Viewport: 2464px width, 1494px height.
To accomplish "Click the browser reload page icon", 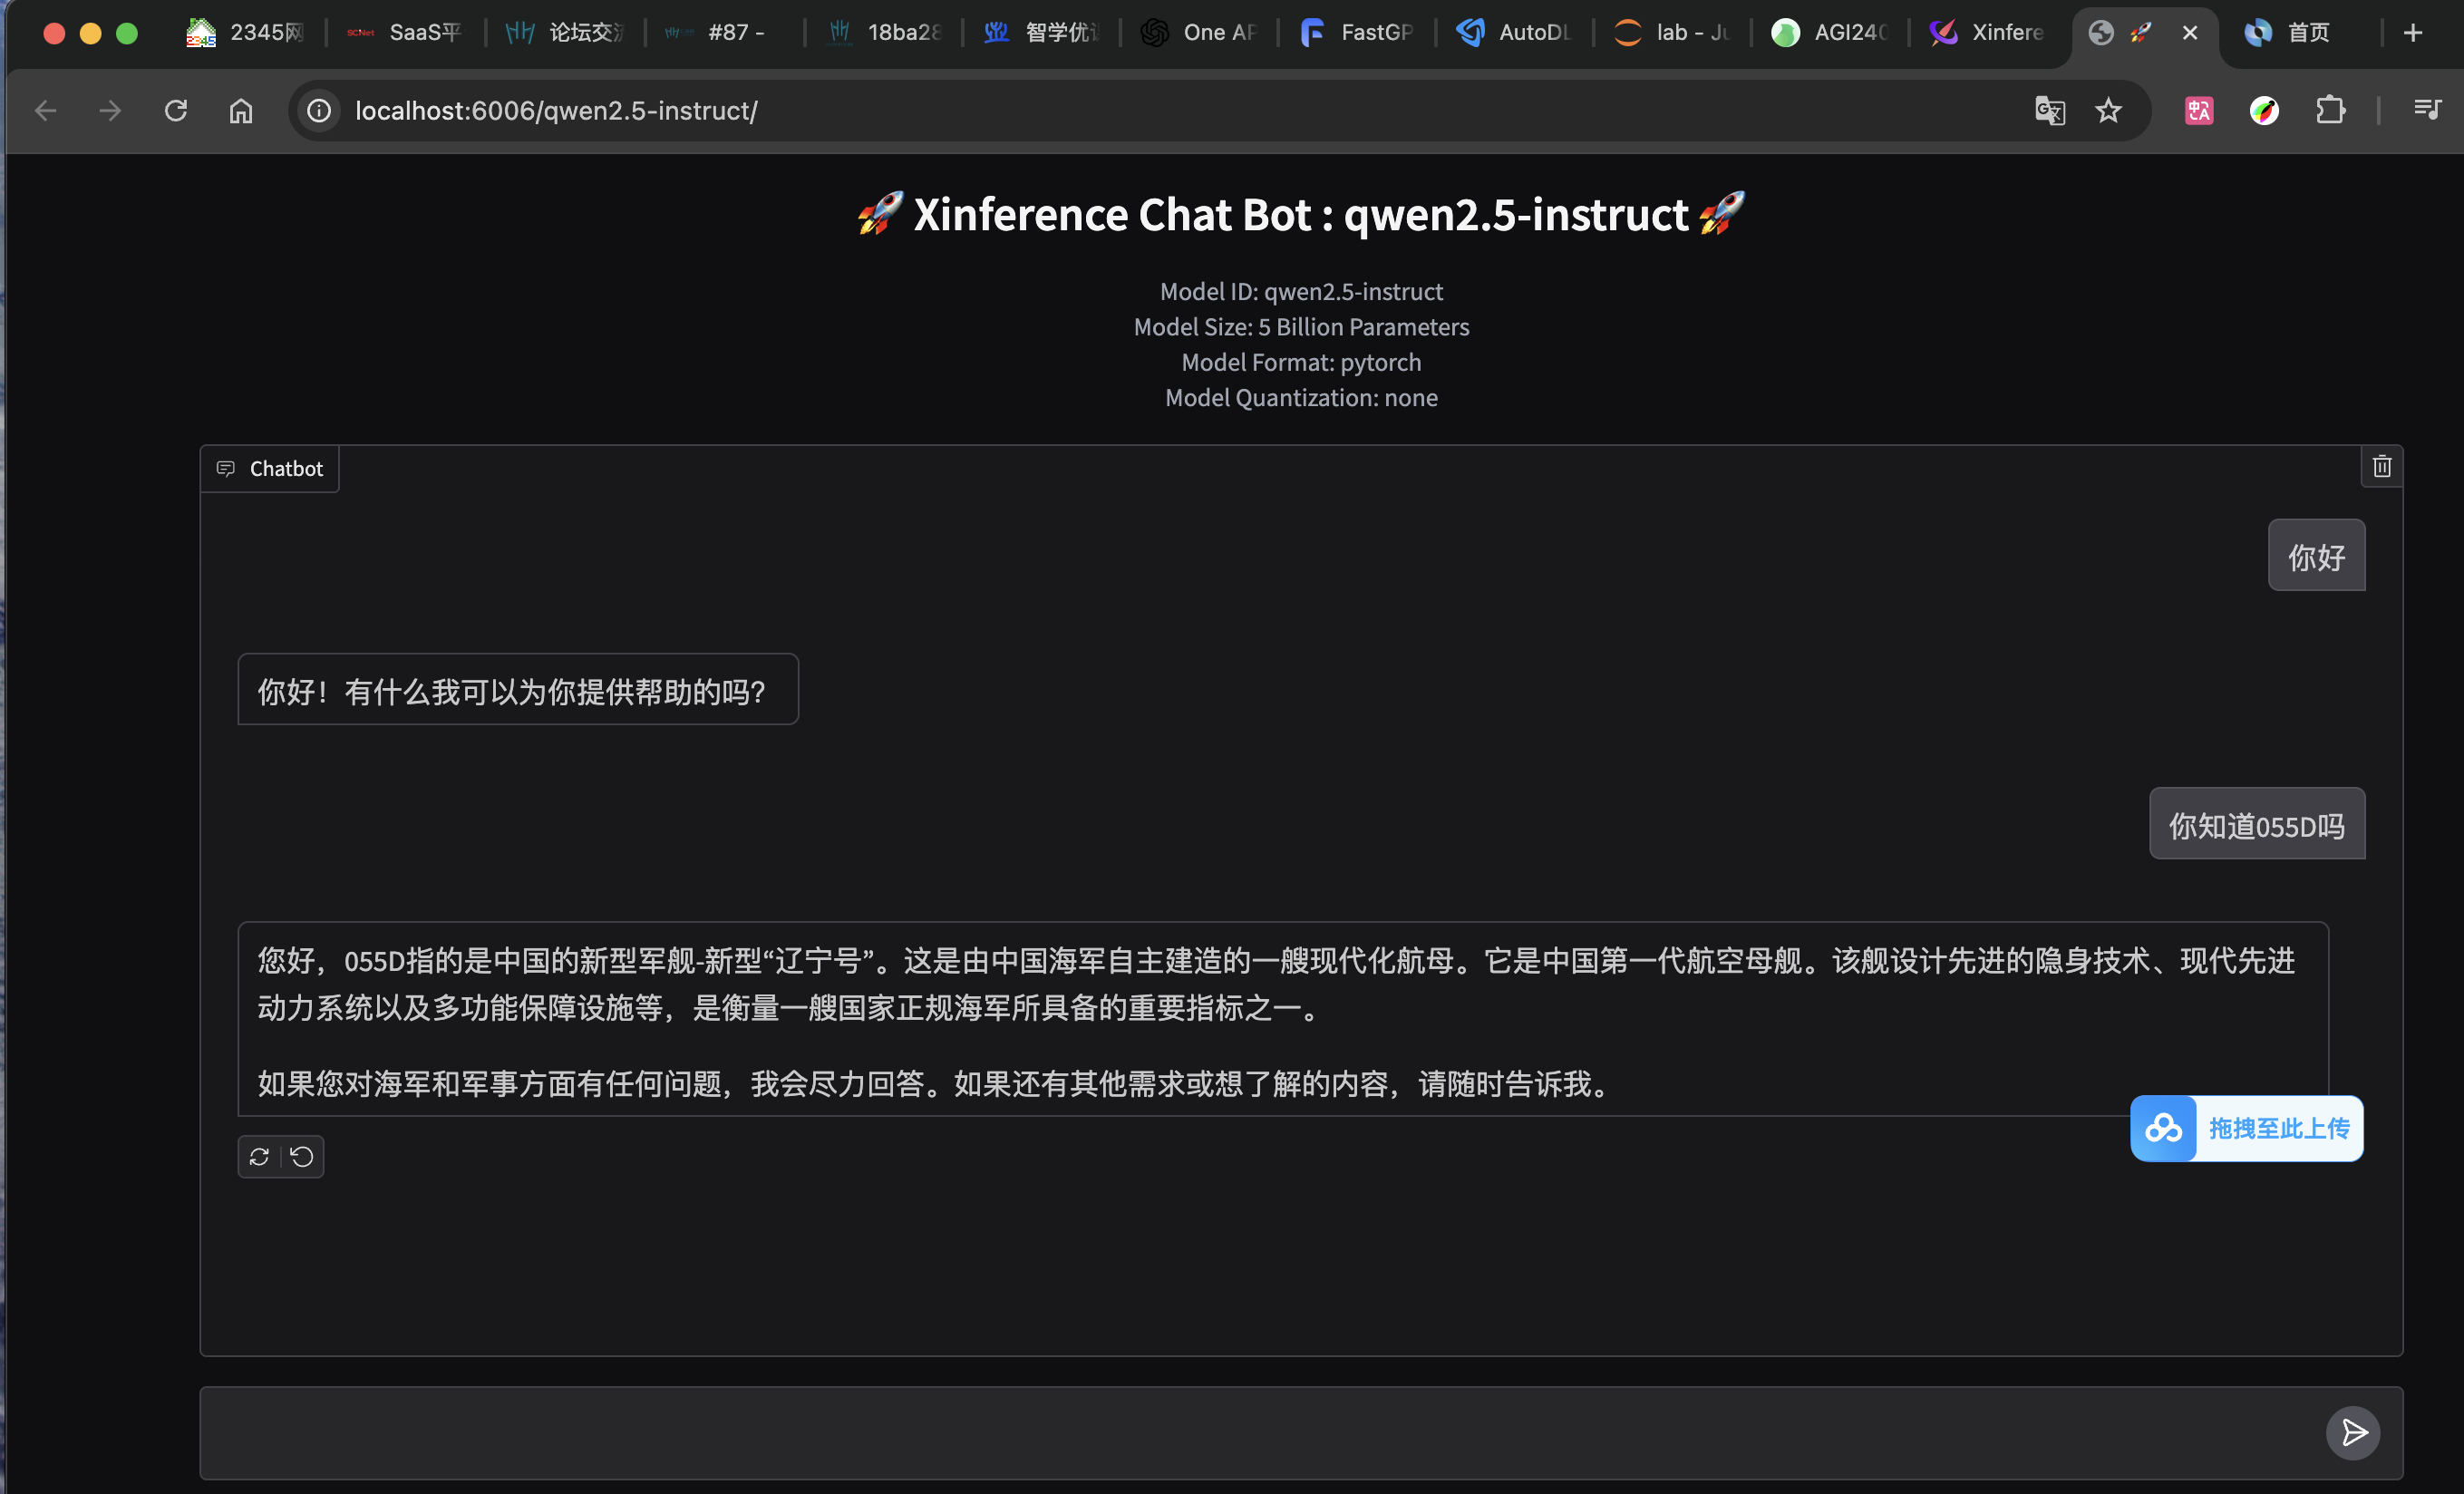I will [176, 110].
